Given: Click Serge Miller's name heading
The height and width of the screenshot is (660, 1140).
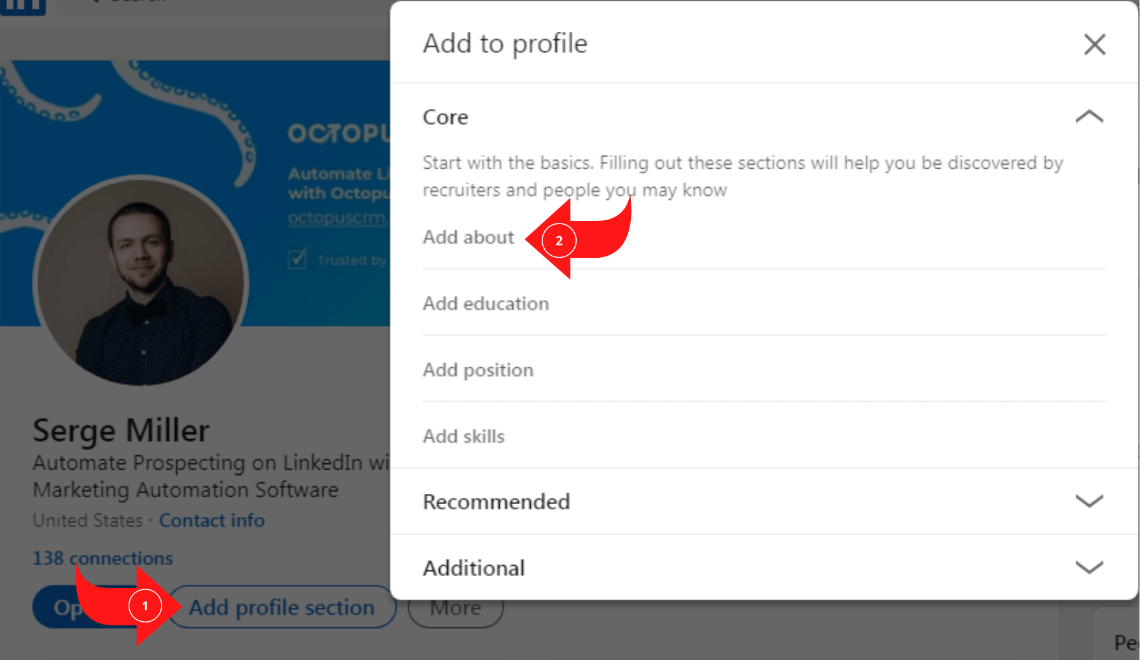Looking at the screenshot, I should (121, 430).
